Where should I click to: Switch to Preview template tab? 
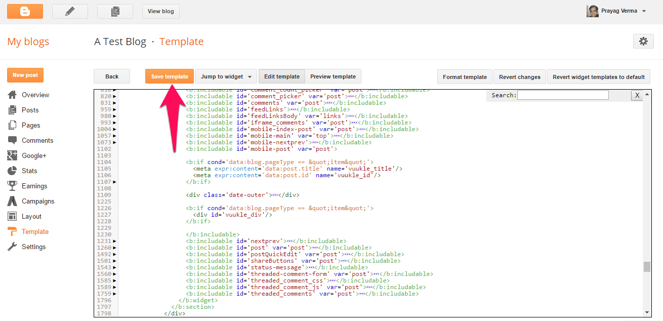[x=333, y=76]
